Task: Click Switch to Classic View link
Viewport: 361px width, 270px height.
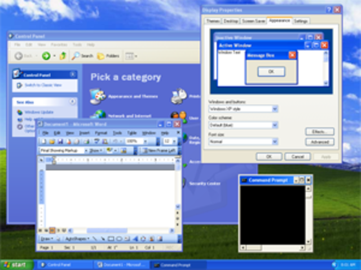Action: (43, 85)
